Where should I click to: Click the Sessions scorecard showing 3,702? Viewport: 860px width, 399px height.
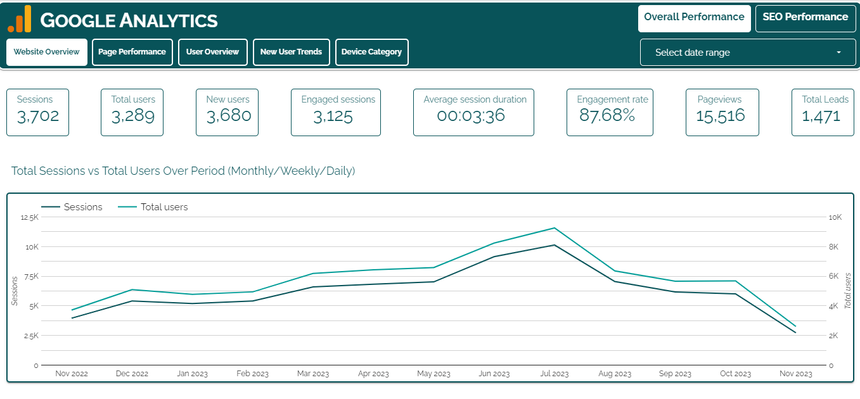[37, 112]
